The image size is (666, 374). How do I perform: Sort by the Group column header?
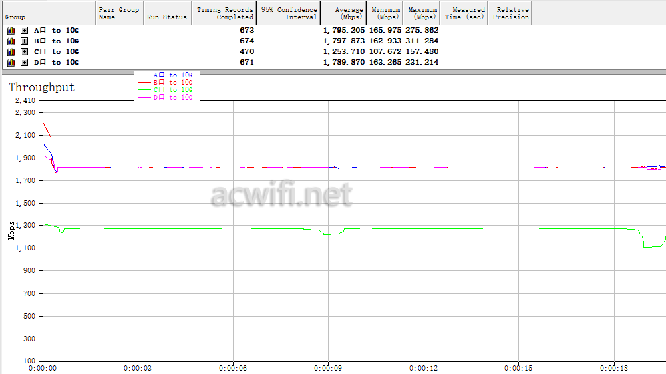click(x=48, y=13)
